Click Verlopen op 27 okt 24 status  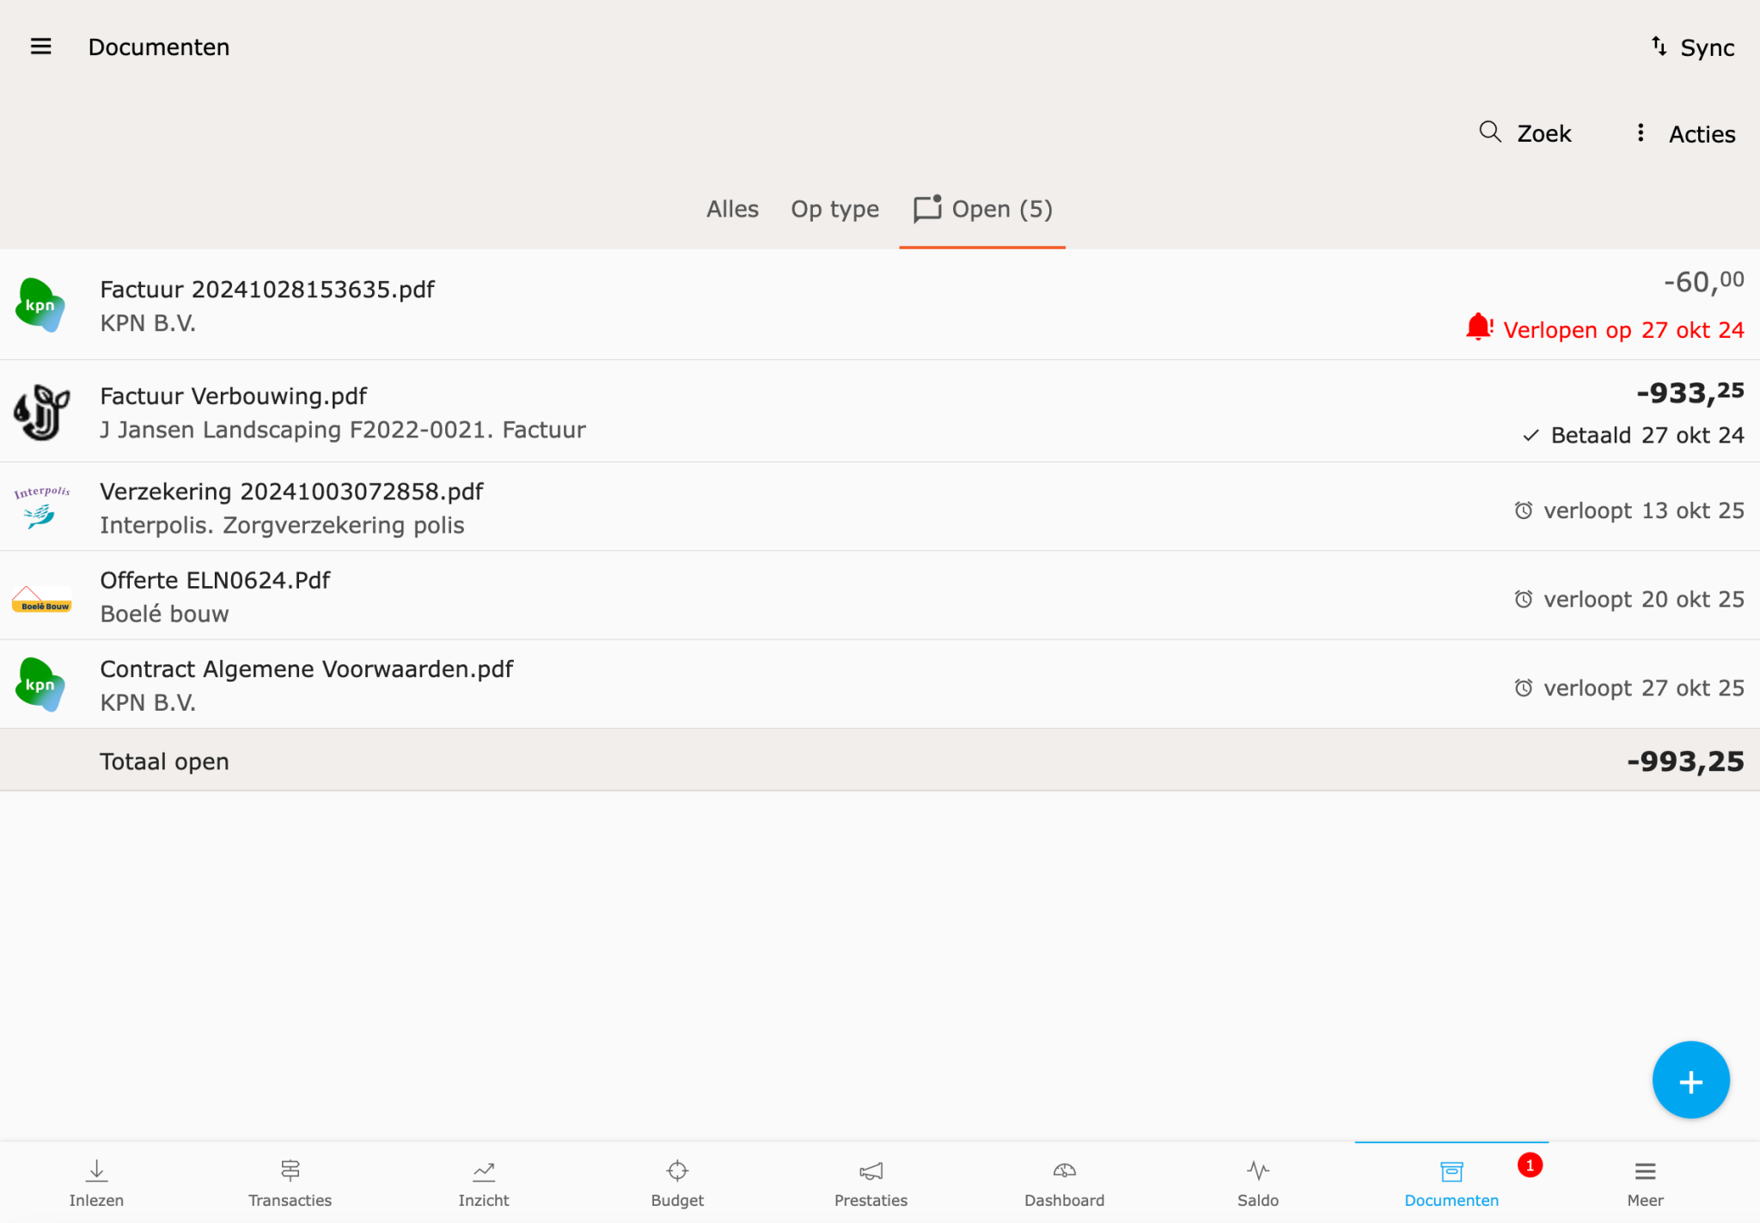click(x=1623, y=330)
